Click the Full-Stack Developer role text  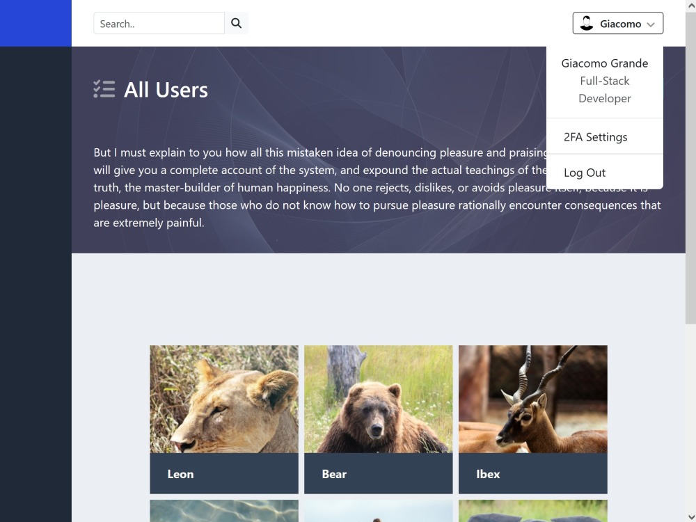click(x=605, y=90)
